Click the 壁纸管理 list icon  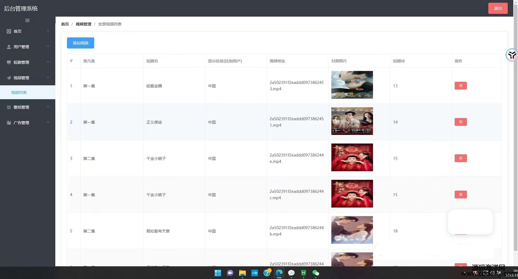[x=9, y=107]
